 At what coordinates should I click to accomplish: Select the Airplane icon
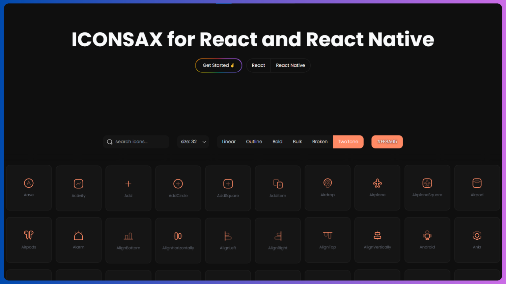377,188
